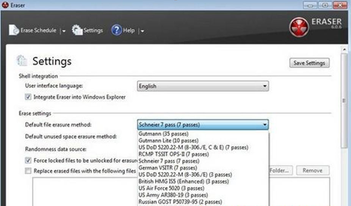Click the Save Settings button
Screen dimensions: 351x206
point(309,63)
